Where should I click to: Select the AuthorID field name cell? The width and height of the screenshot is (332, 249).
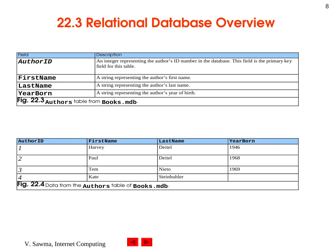point(56,66)
